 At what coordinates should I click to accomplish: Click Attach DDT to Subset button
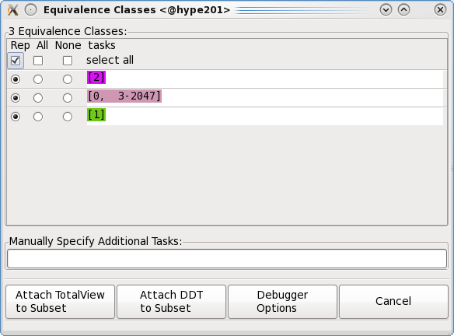coord(171,302)
